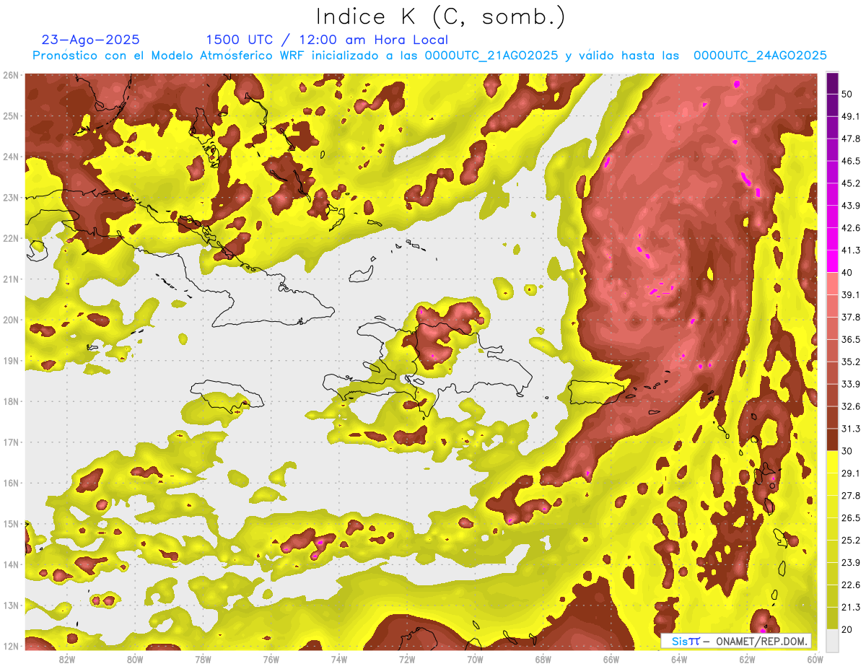Select the "23-Ago-2025" date text
Image resolution: width=866 pixels, height=669 pixels.
[x=91, y=40]
